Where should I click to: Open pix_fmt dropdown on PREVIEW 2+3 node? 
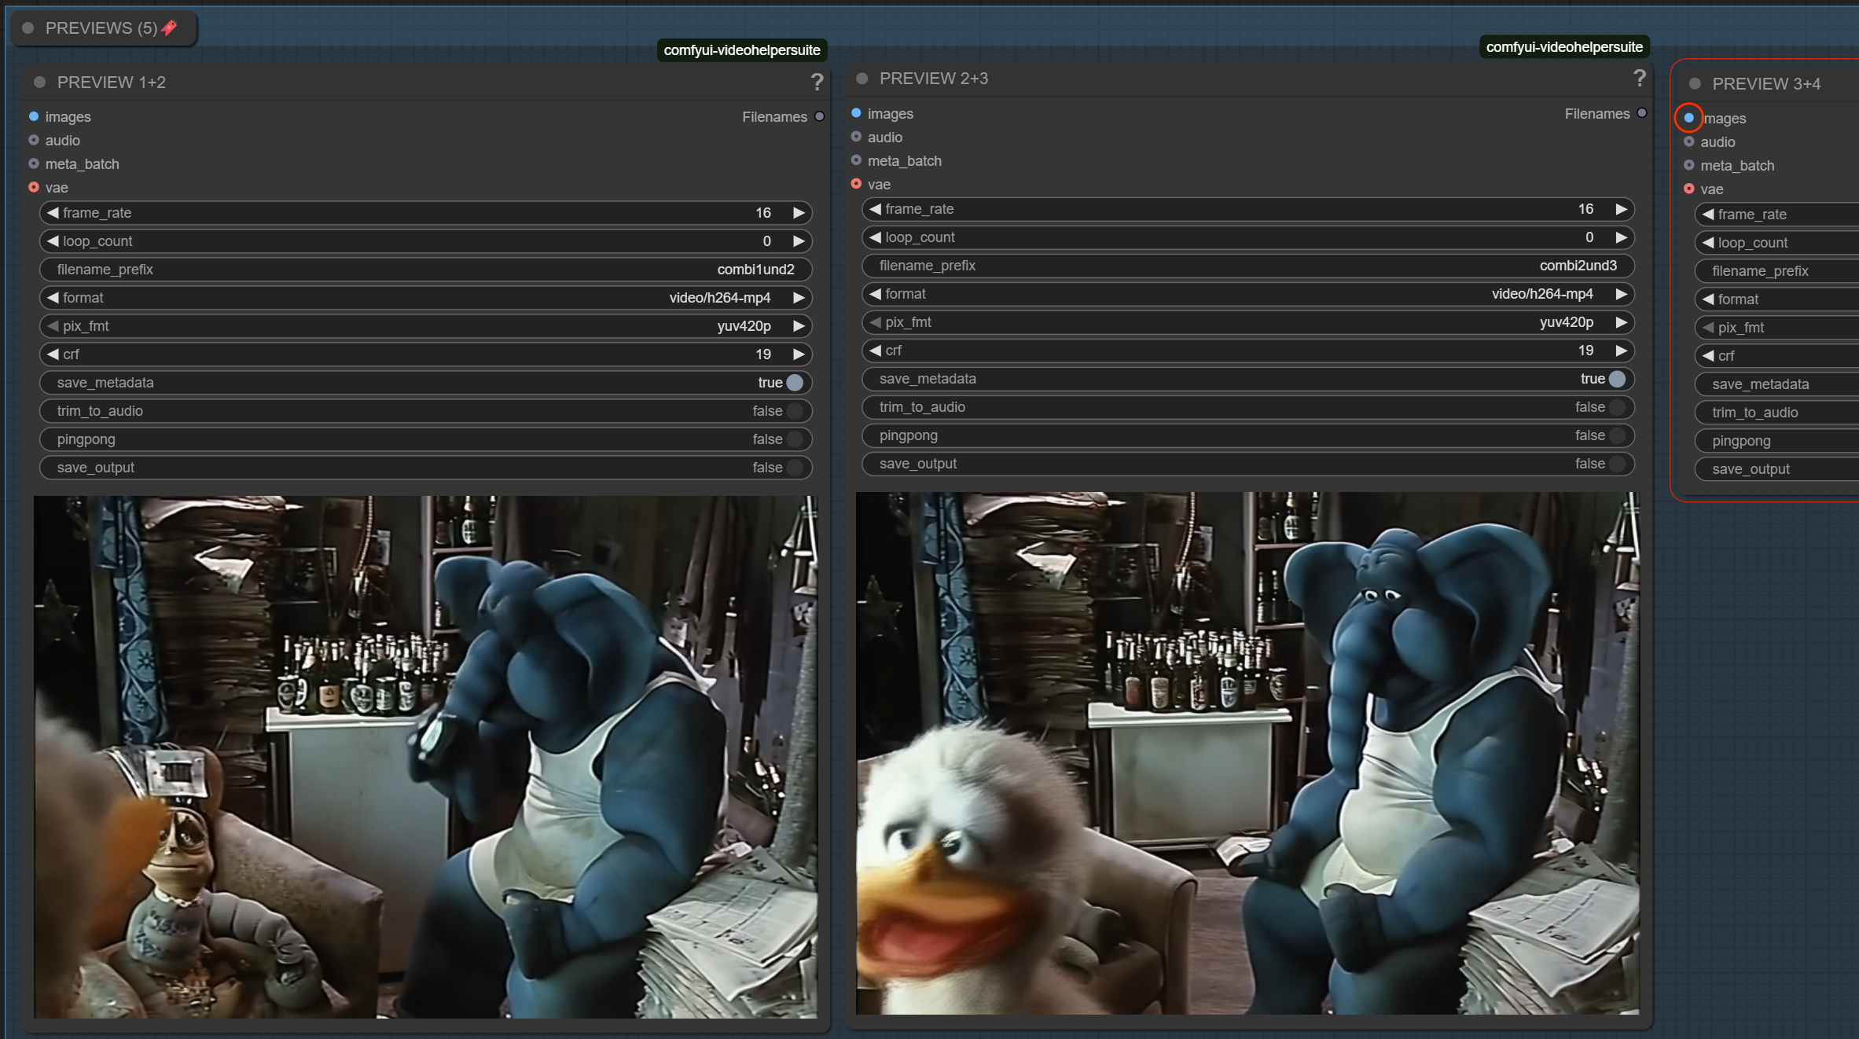coord(1247,322)
